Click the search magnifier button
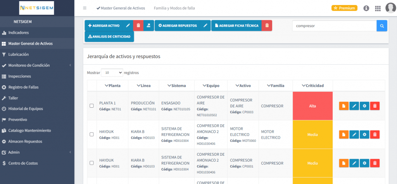This screenshot has width=397, height=184. [381, 26]
